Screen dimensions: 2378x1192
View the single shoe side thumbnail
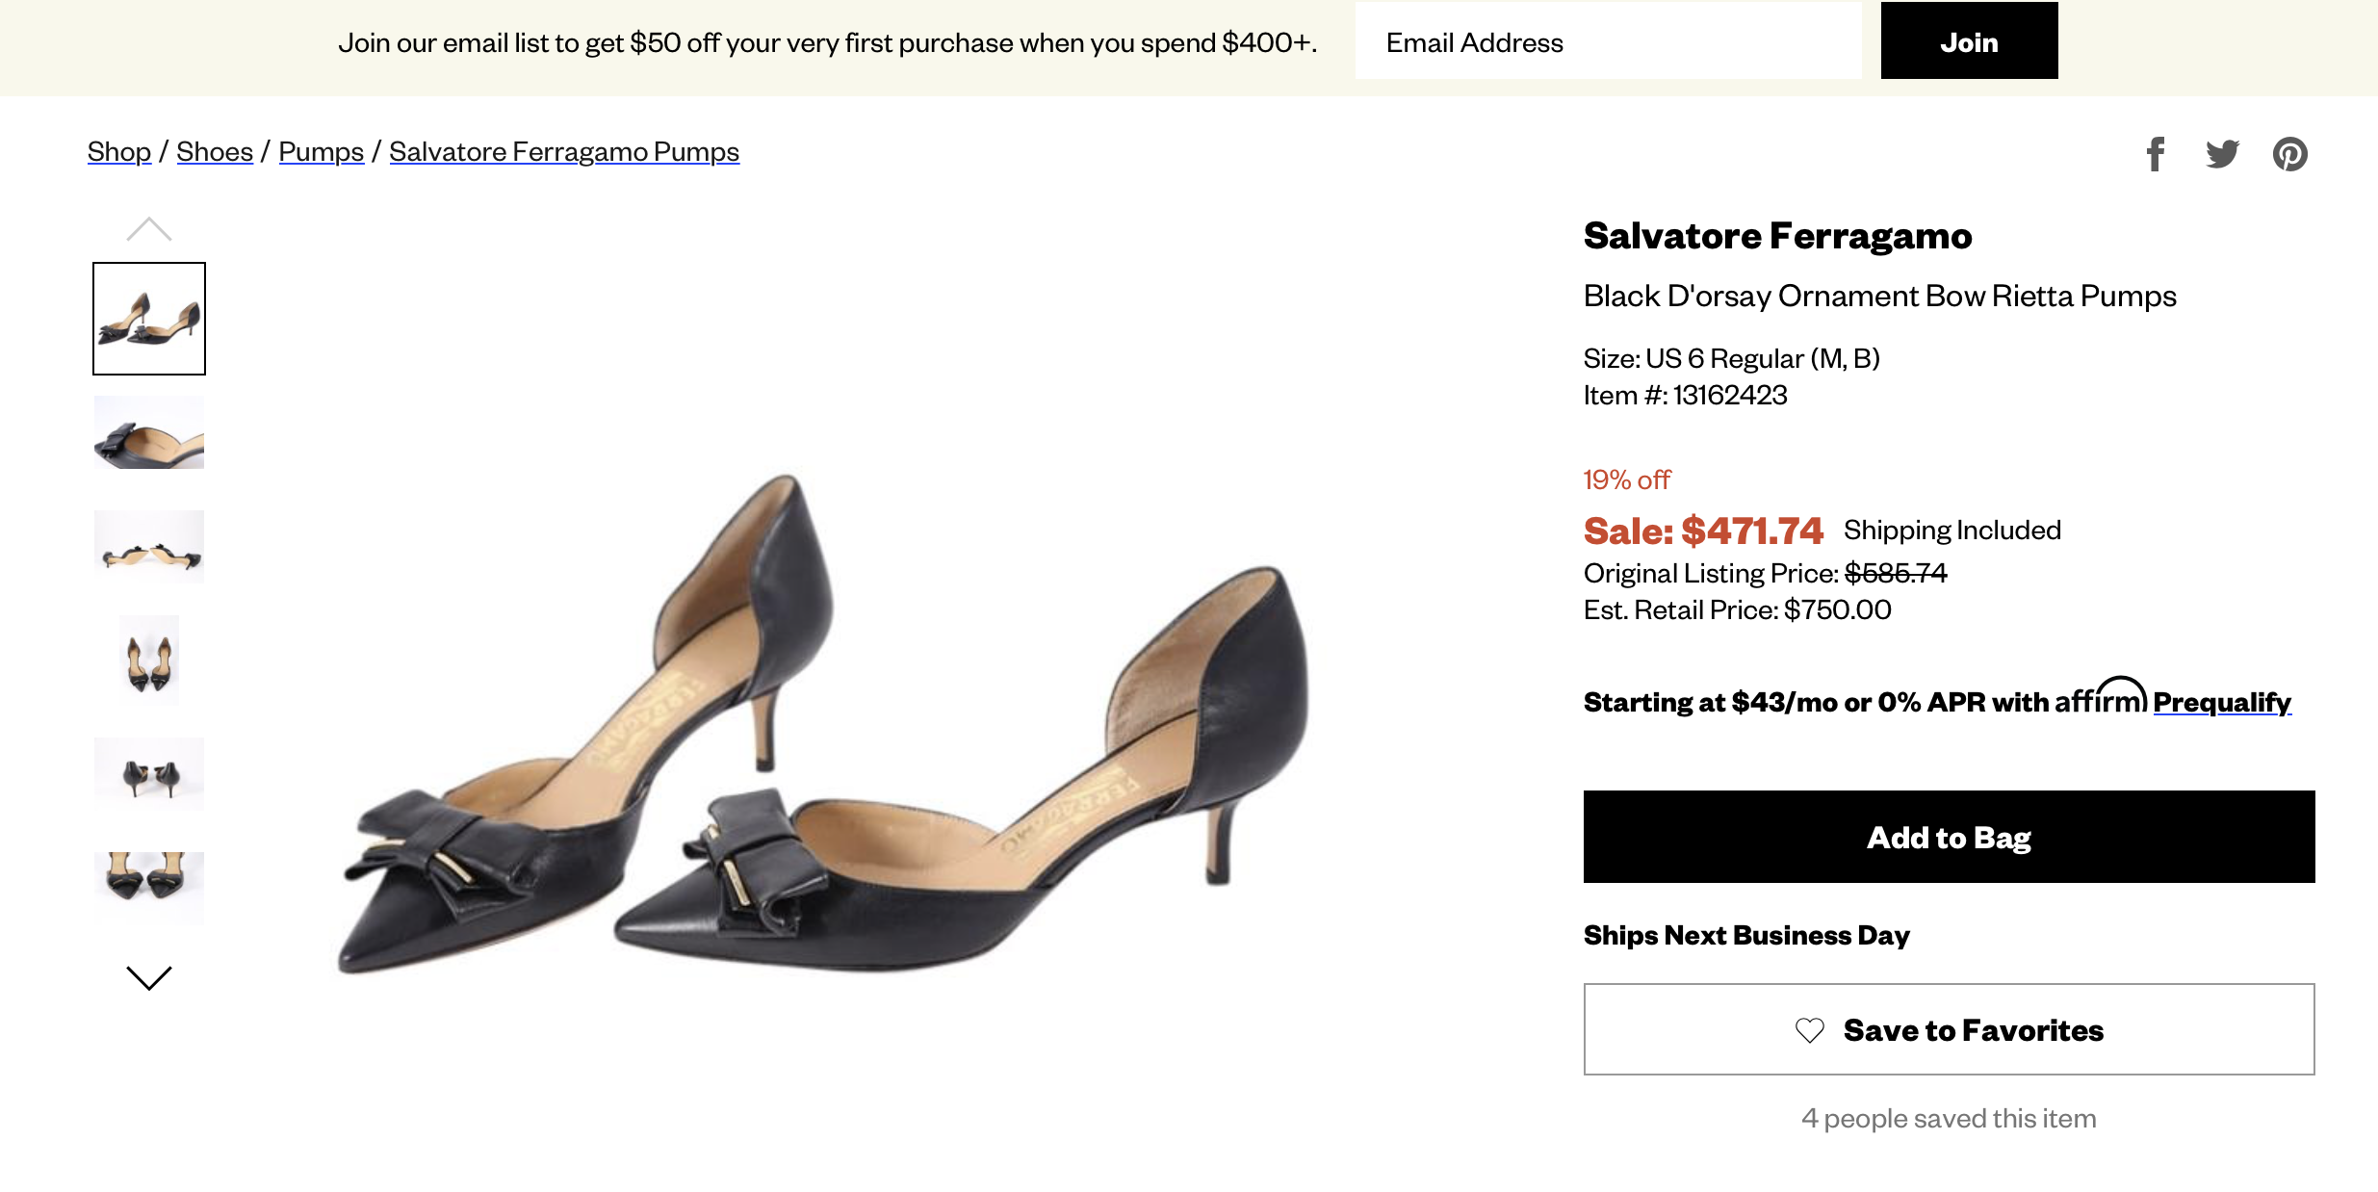(149, 433)
